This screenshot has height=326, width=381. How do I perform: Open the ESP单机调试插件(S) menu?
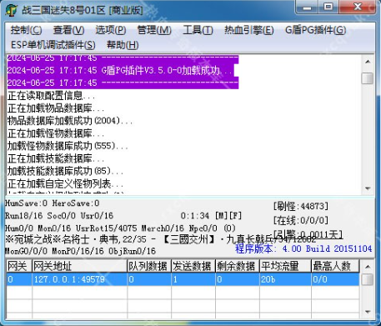pos(53,45)
